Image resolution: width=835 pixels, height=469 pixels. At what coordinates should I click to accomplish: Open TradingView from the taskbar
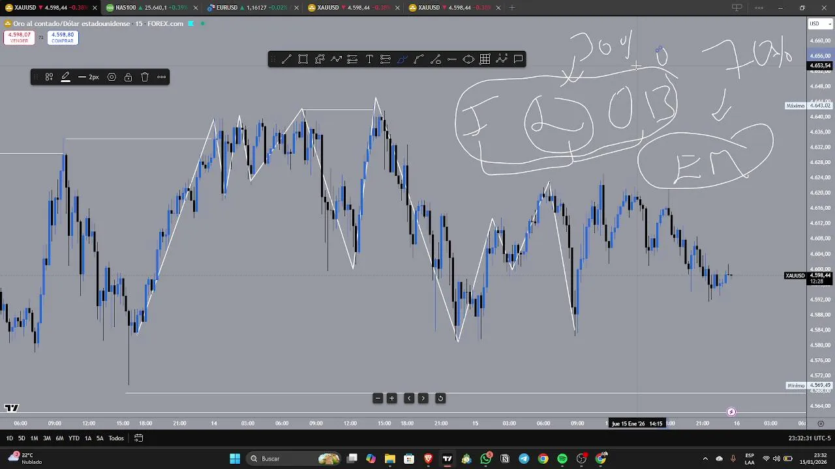coord(448,459)
